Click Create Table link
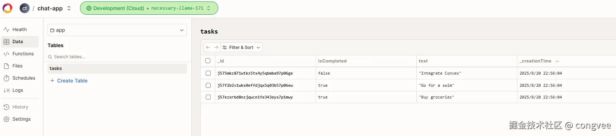The height and width of the screenshot is (136, 616). coord(69,81)
